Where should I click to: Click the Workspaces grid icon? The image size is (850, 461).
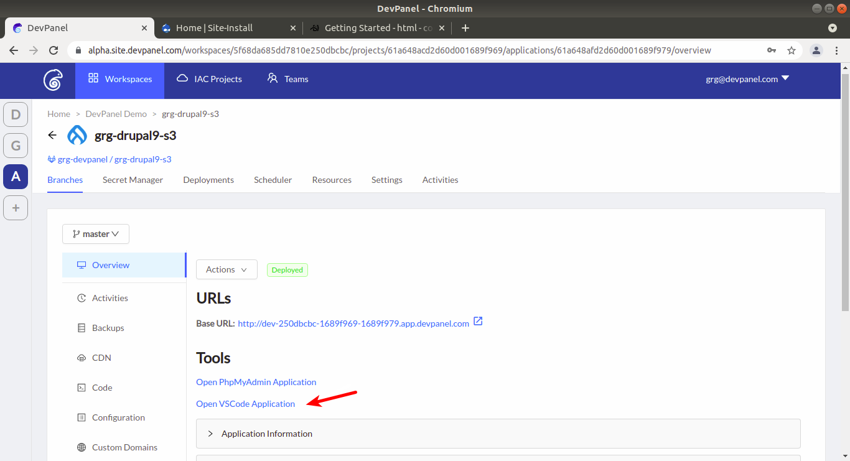click(92, 78)
